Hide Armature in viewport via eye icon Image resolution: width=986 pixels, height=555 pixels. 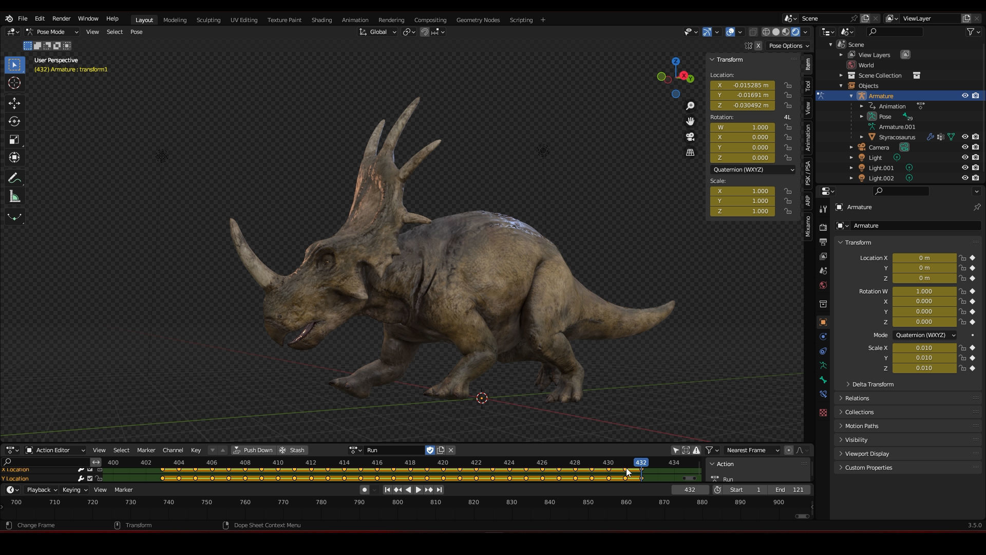(965, 96)
